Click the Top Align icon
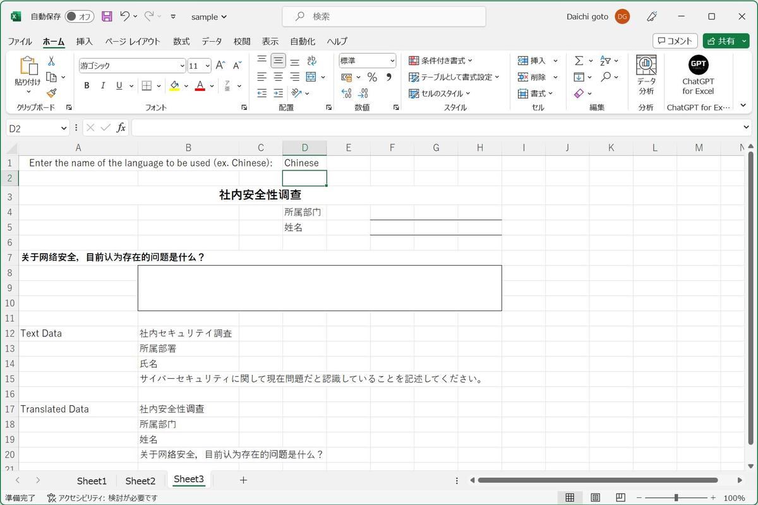Screen dimensions: 758x505 [262, 61]
